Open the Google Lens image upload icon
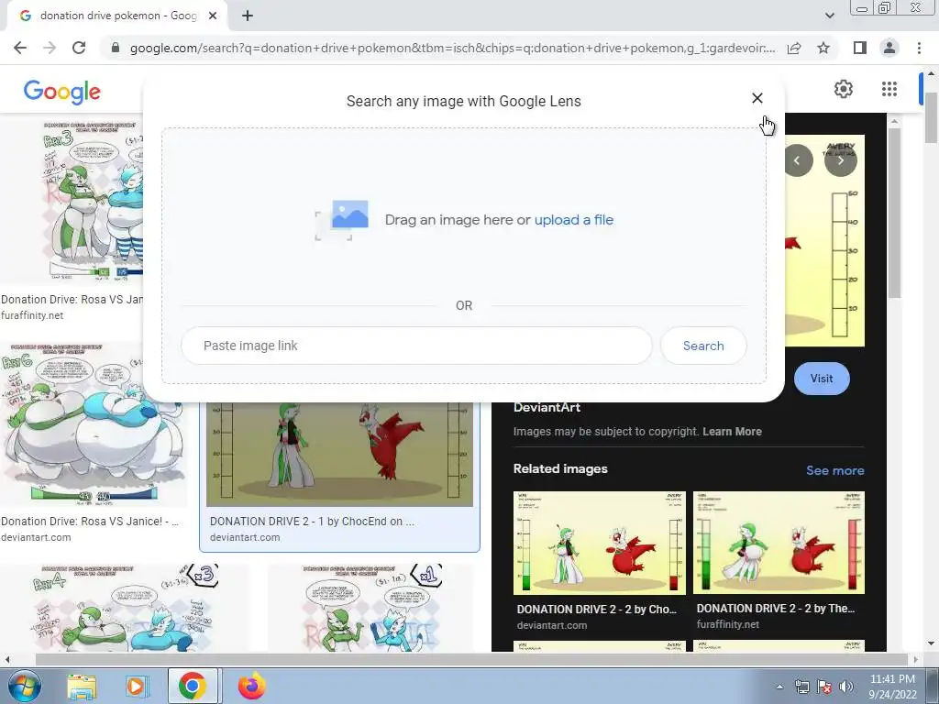 pyautogui.click(x=342, y=220)
